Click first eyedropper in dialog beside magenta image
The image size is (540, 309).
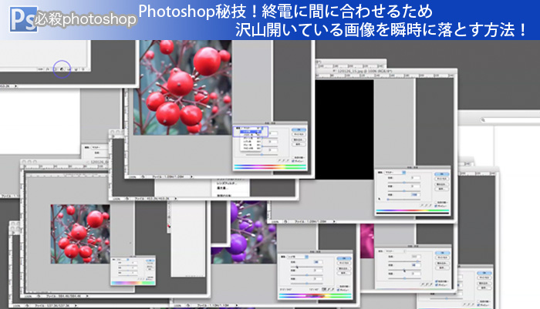423,284
